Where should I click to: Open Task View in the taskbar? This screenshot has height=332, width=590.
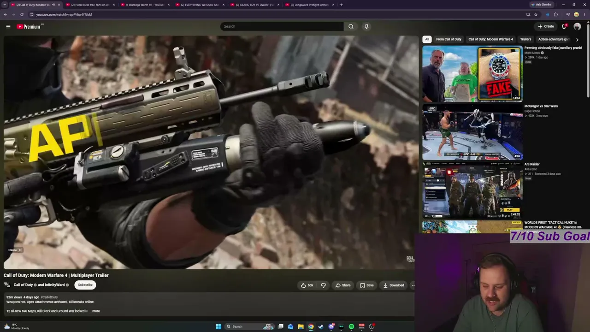coord(280,326)
